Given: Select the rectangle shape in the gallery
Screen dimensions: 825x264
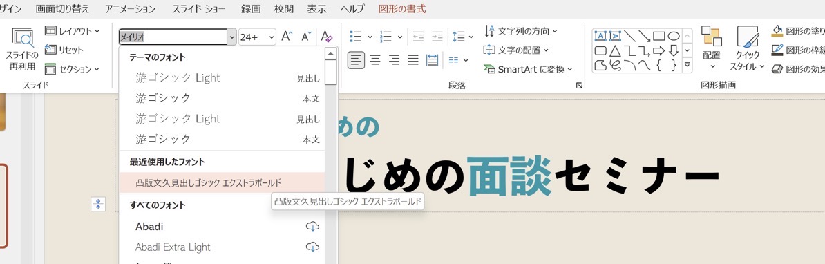Looking at the screenshot, I should pos(659,36).
